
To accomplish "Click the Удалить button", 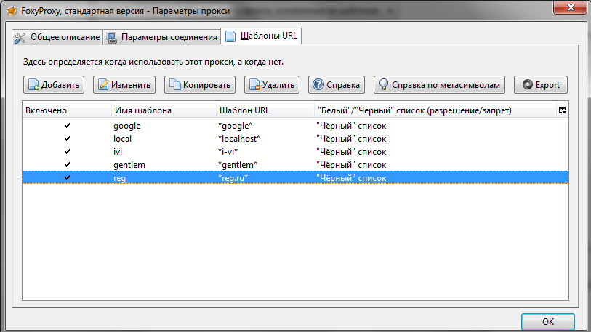I will pyautogui.click(x=272, y=85).
